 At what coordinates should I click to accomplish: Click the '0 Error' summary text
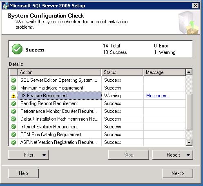[161, 46]
